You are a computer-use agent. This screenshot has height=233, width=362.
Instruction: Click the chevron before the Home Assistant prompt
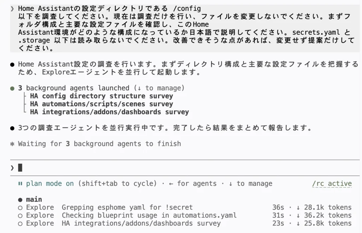pyautogui.click(x=12, y=9)
